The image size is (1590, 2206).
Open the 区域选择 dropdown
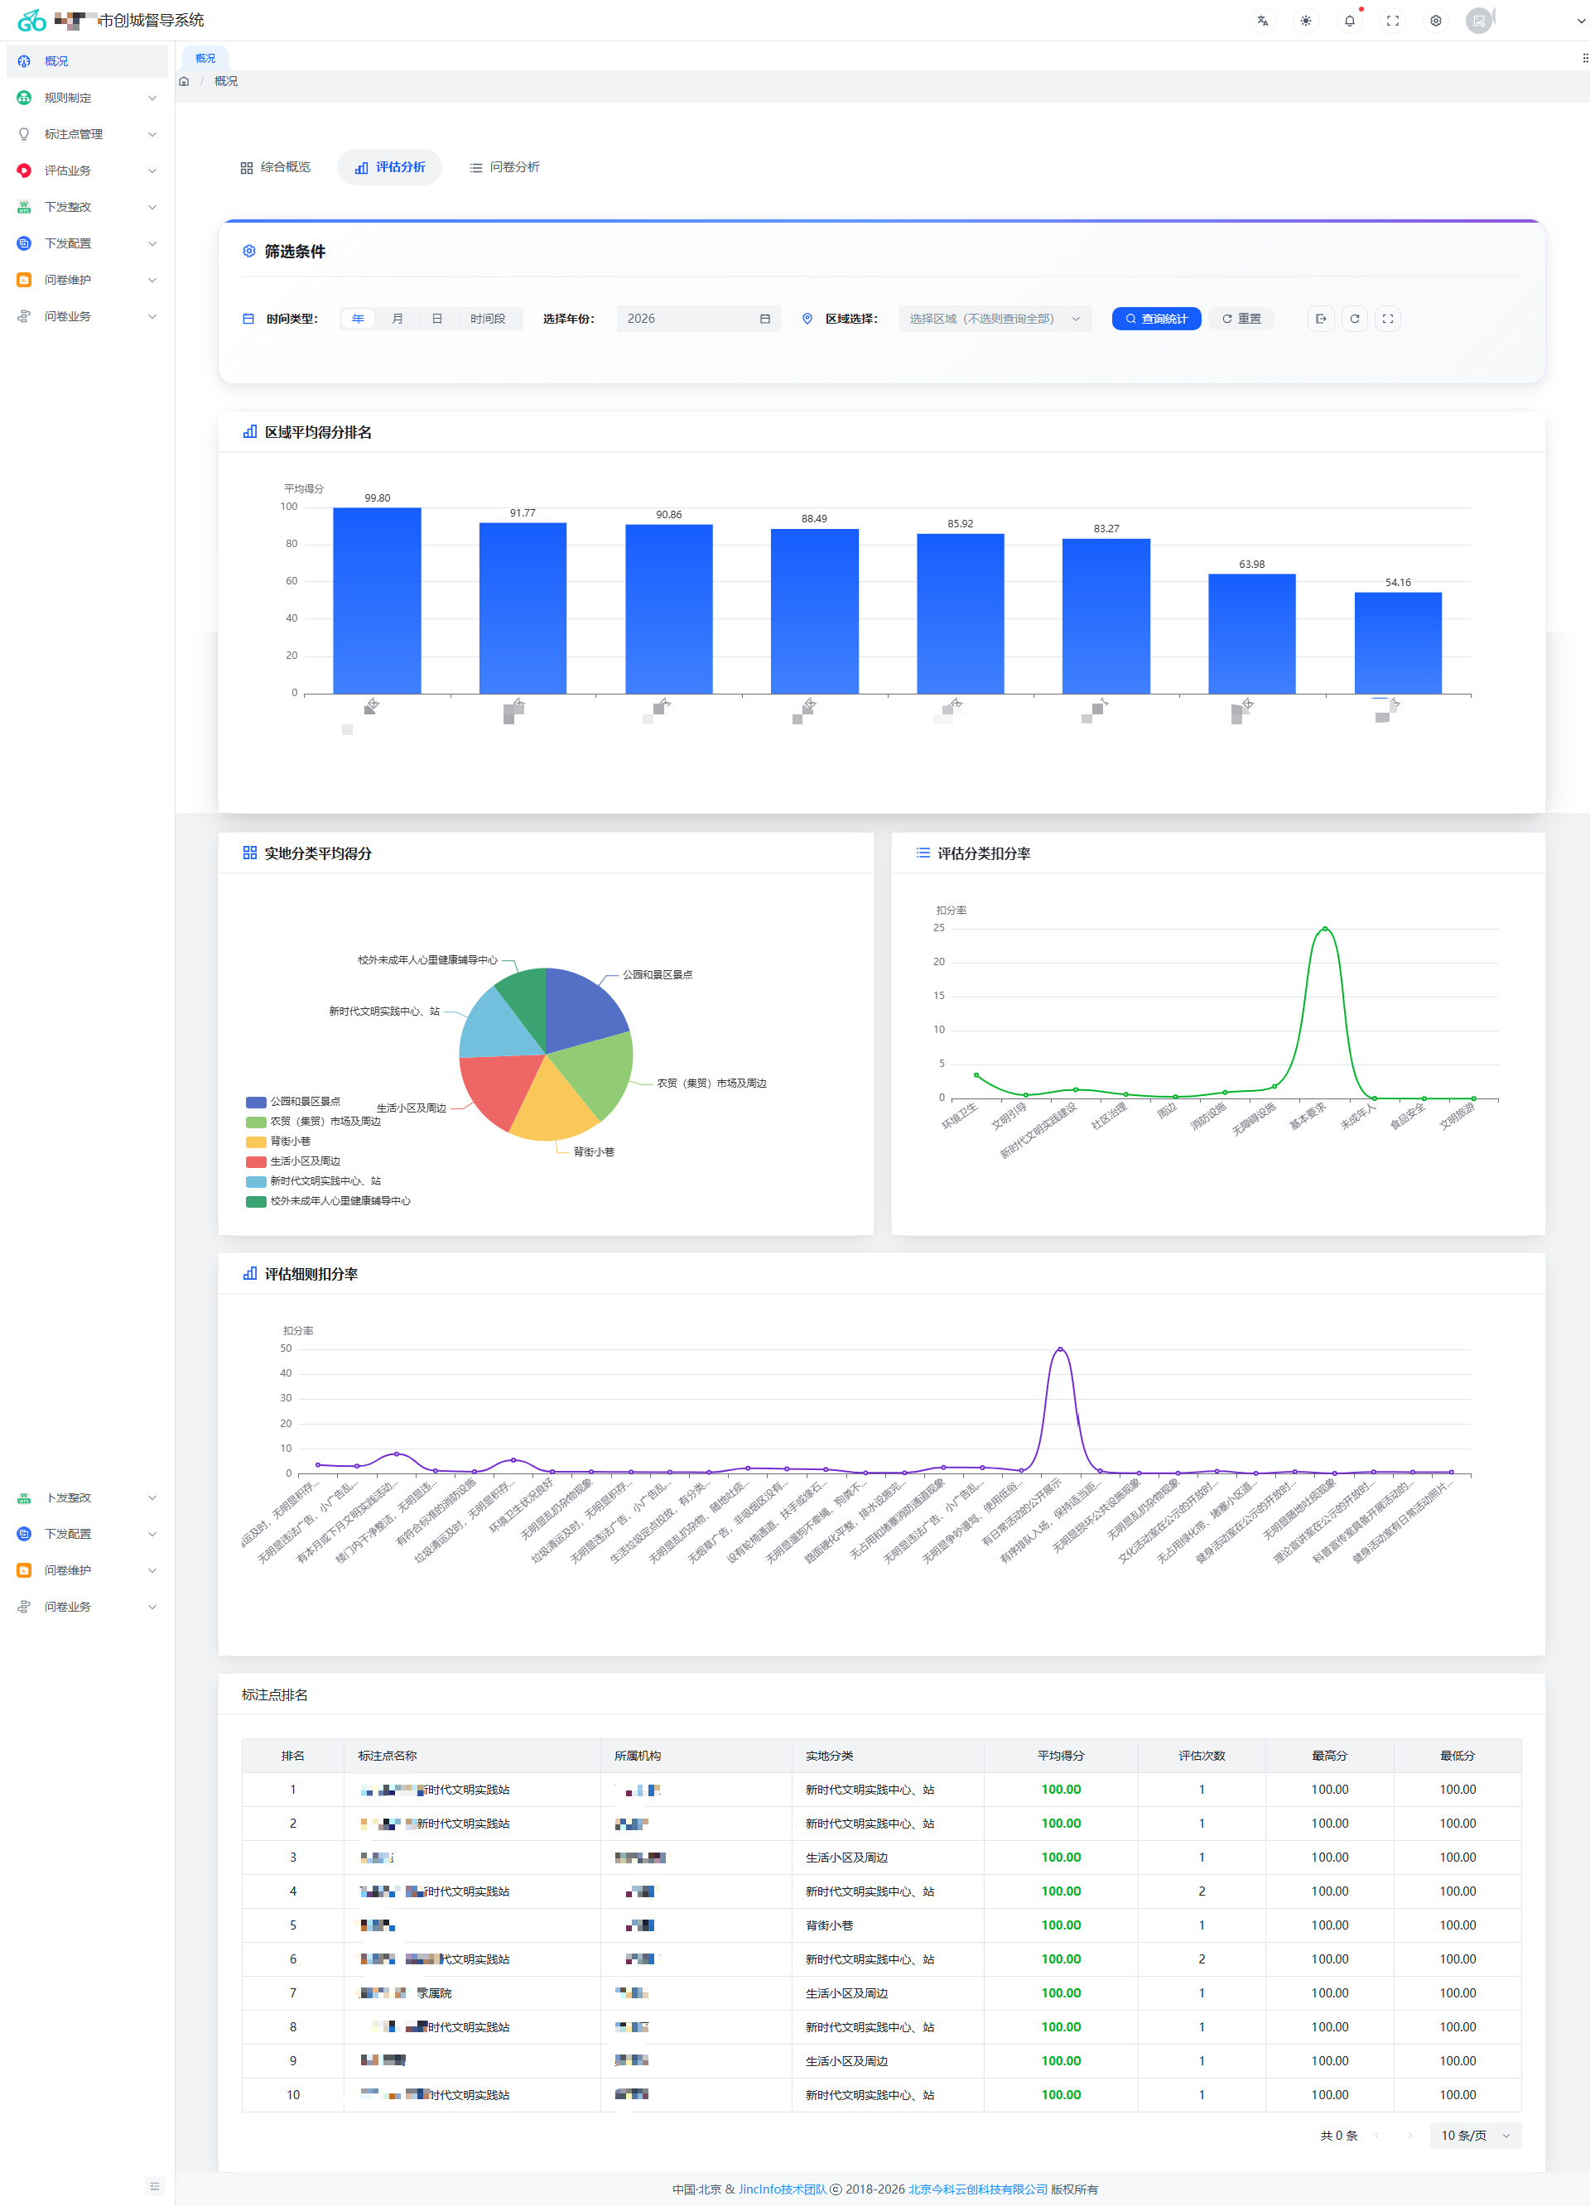pos(994,319)
